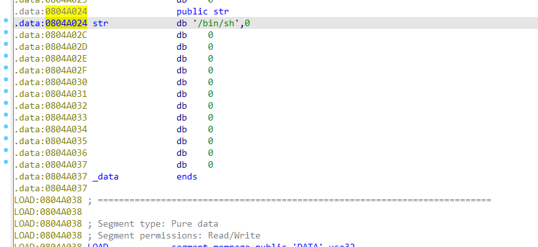Screen dimensions: 538x247
Task: Select the blank .data:0804A037 line after ends
Action: [x=51, y=189]
